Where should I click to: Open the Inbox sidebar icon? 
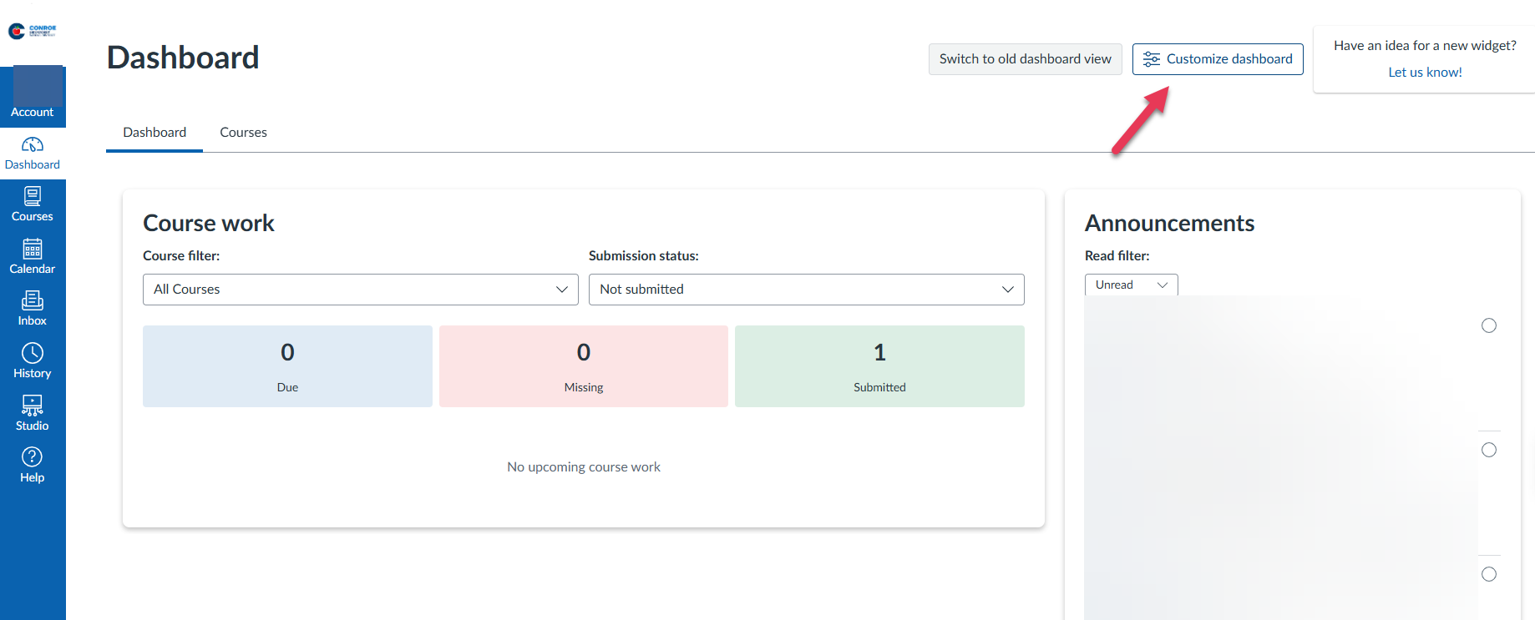(33, 301)
